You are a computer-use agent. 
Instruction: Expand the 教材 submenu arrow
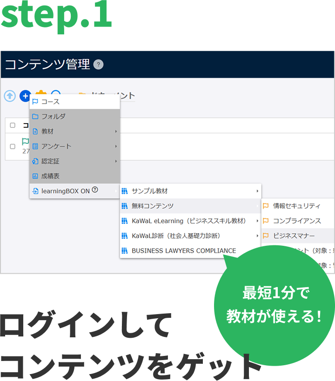click(116, 131)
